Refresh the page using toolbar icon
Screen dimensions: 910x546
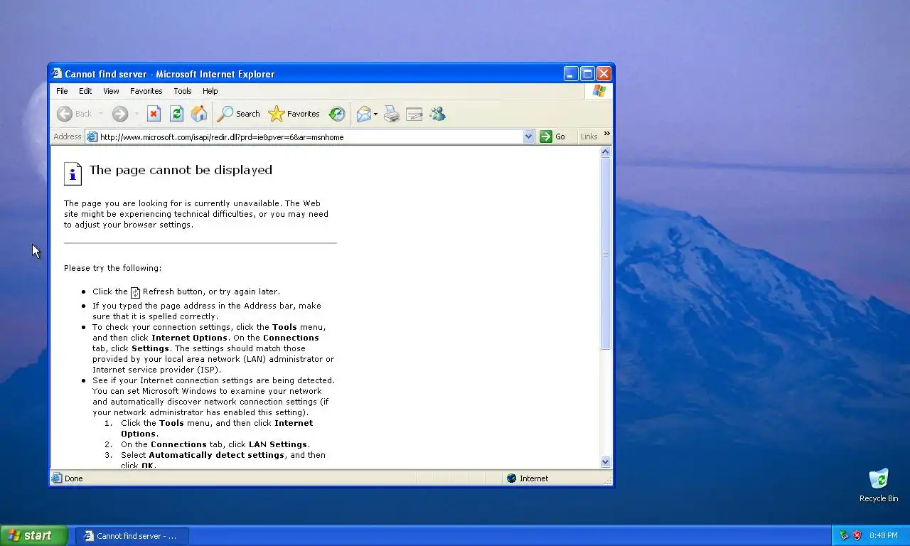click(177, 114)
